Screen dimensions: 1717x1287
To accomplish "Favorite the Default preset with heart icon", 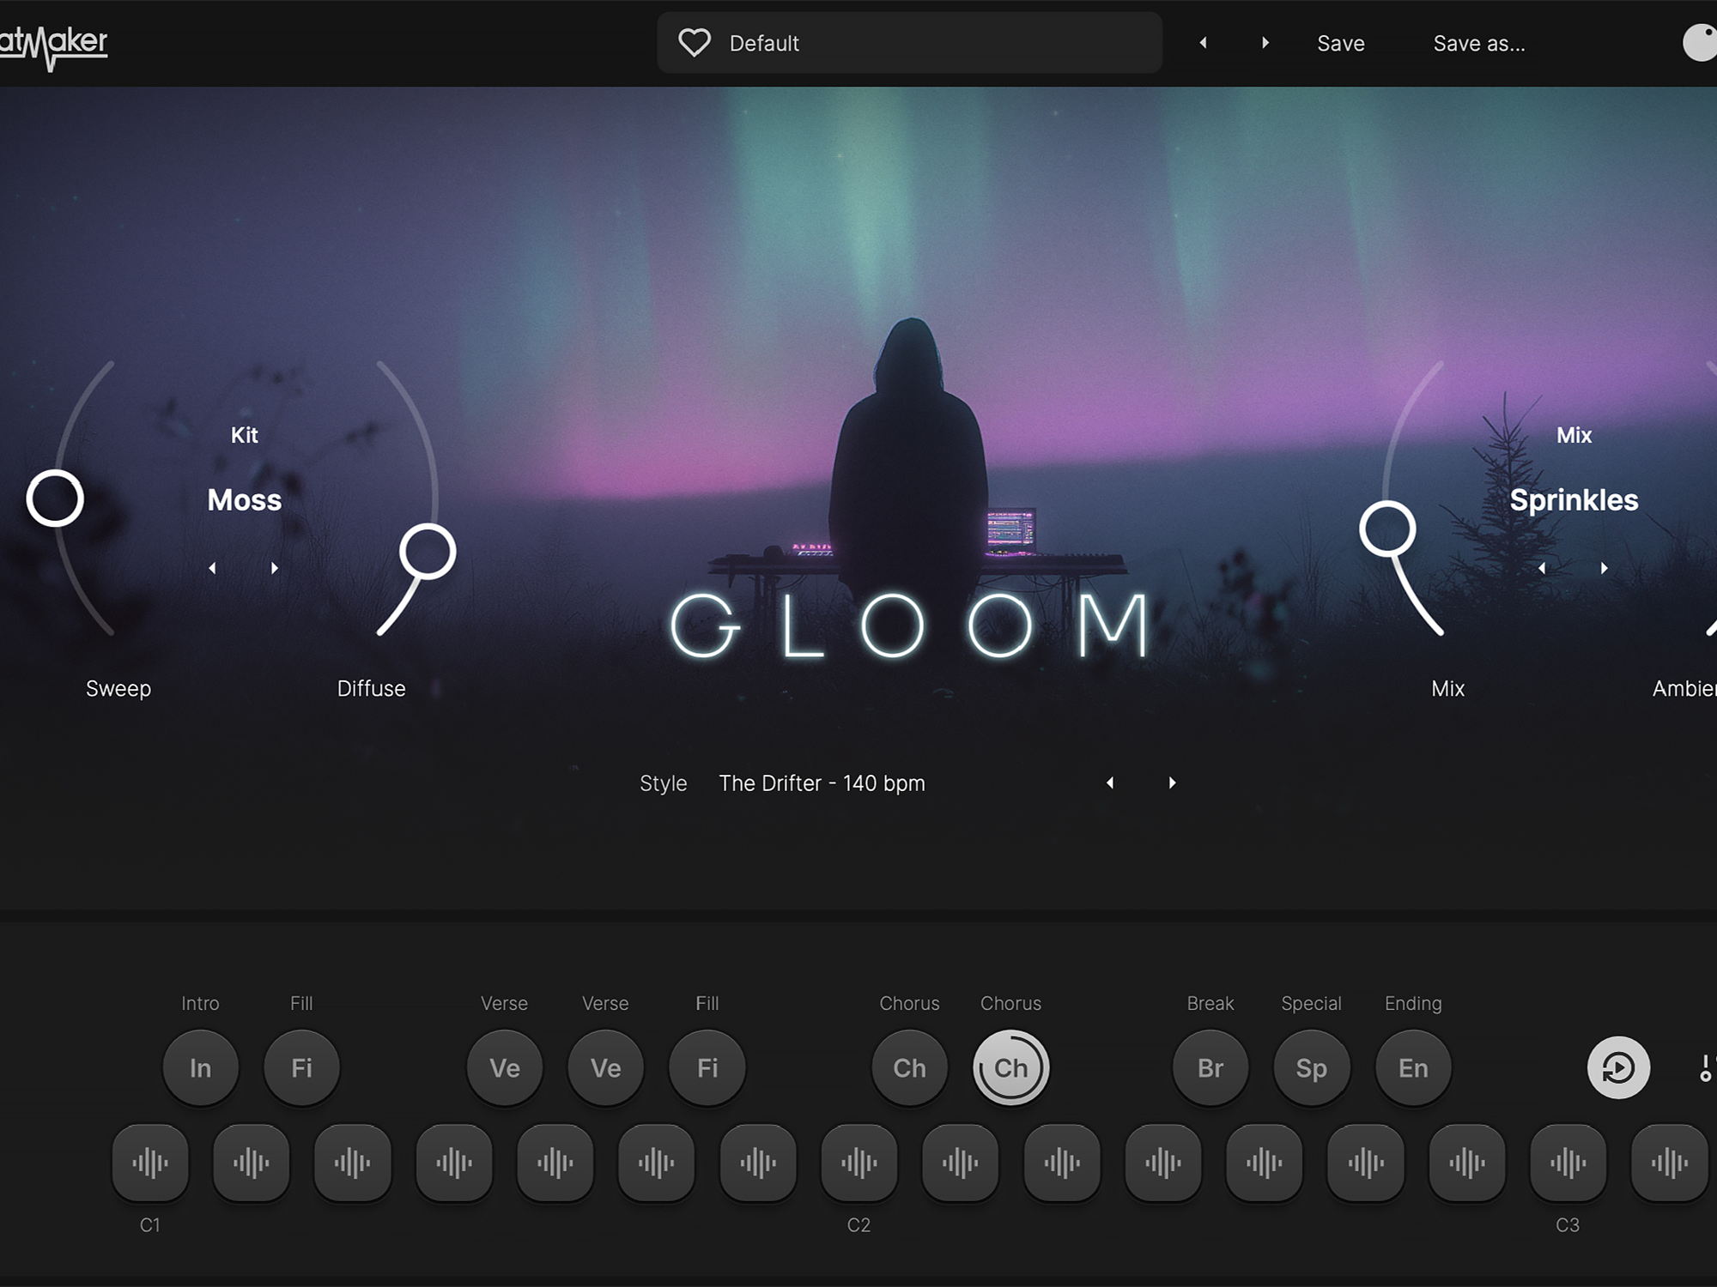I will click(694, 43).
